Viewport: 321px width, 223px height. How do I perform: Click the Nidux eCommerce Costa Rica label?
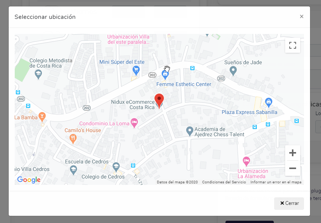click(x=133, y=105)
